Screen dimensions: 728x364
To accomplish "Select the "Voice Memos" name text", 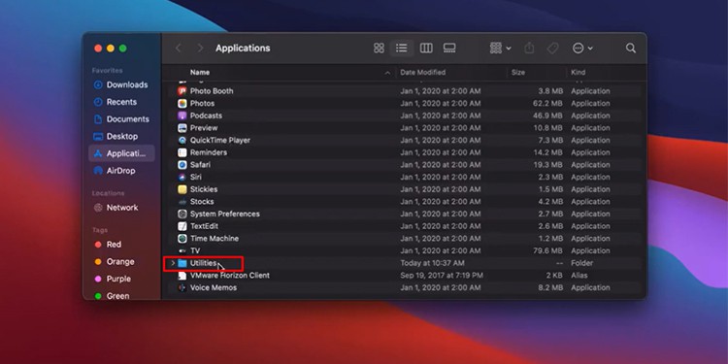I will [214, 288].
